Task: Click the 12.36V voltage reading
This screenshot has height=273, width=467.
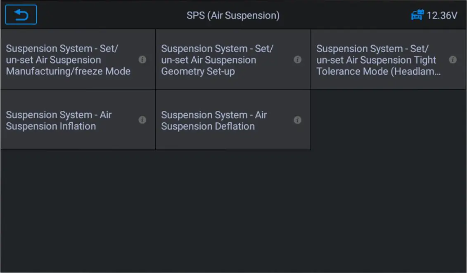Action: click(442, 16)
